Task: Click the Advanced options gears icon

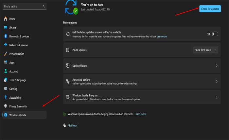Action: pos(68,81)
